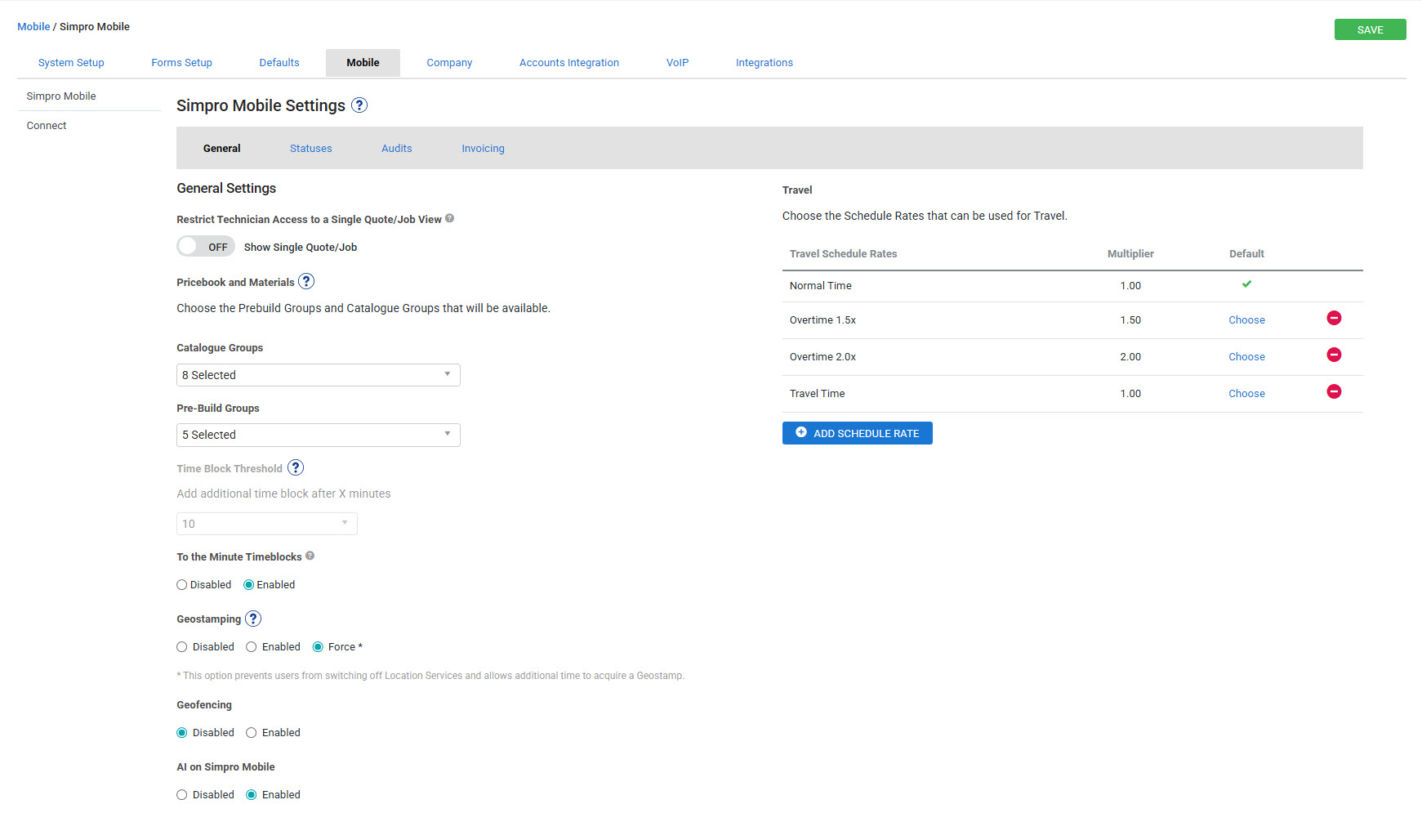Switch to the Statuses tab
Screen dimensions: 1422x822
(x=310, y=149)
